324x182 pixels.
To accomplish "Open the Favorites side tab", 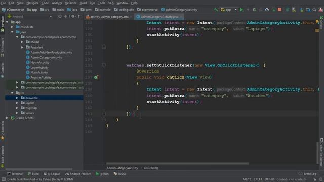I will [3, 130].
